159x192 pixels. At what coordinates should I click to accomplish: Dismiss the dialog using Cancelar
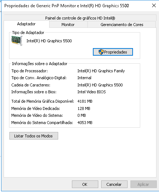(114, 184)
